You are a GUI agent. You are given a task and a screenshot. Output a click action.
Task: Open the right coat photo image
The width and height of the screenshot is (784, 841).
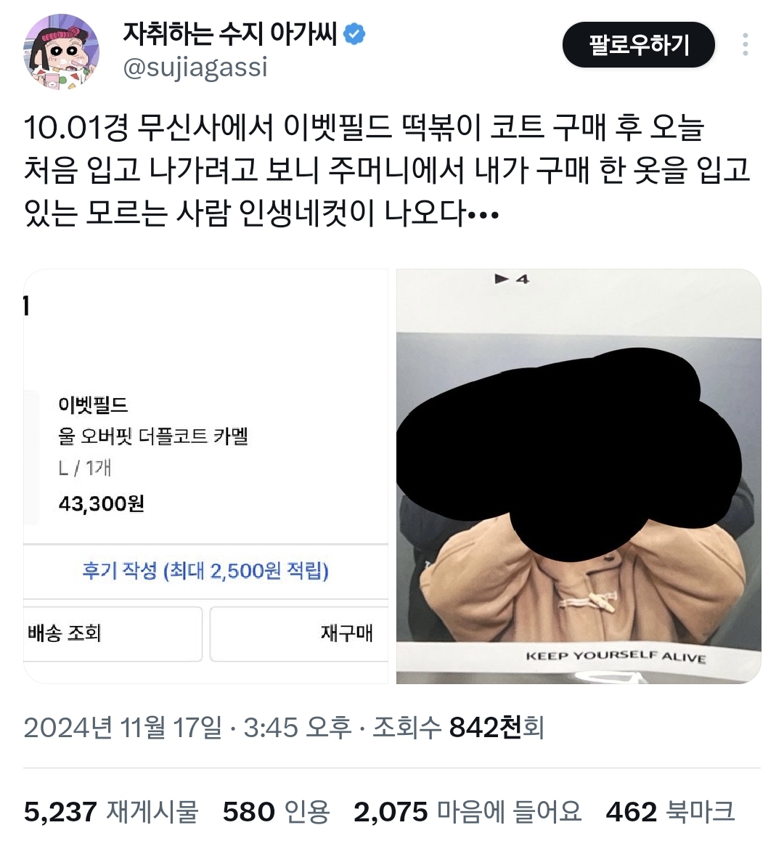579,476
